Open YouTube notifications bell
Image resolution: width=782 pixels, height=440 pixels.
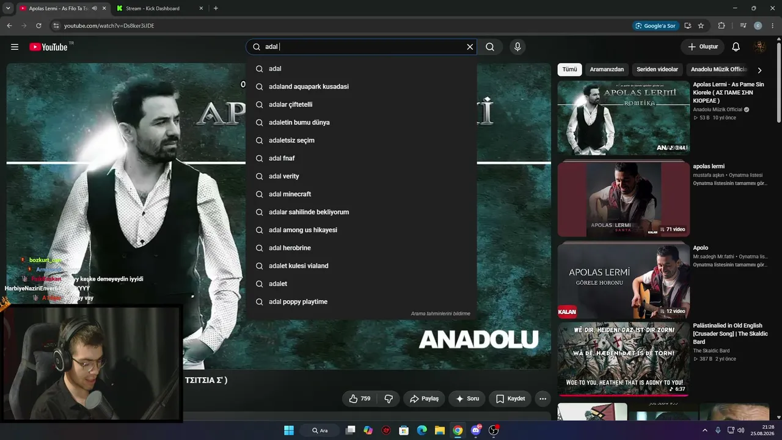pyautogui.click(x=736, y=47)
